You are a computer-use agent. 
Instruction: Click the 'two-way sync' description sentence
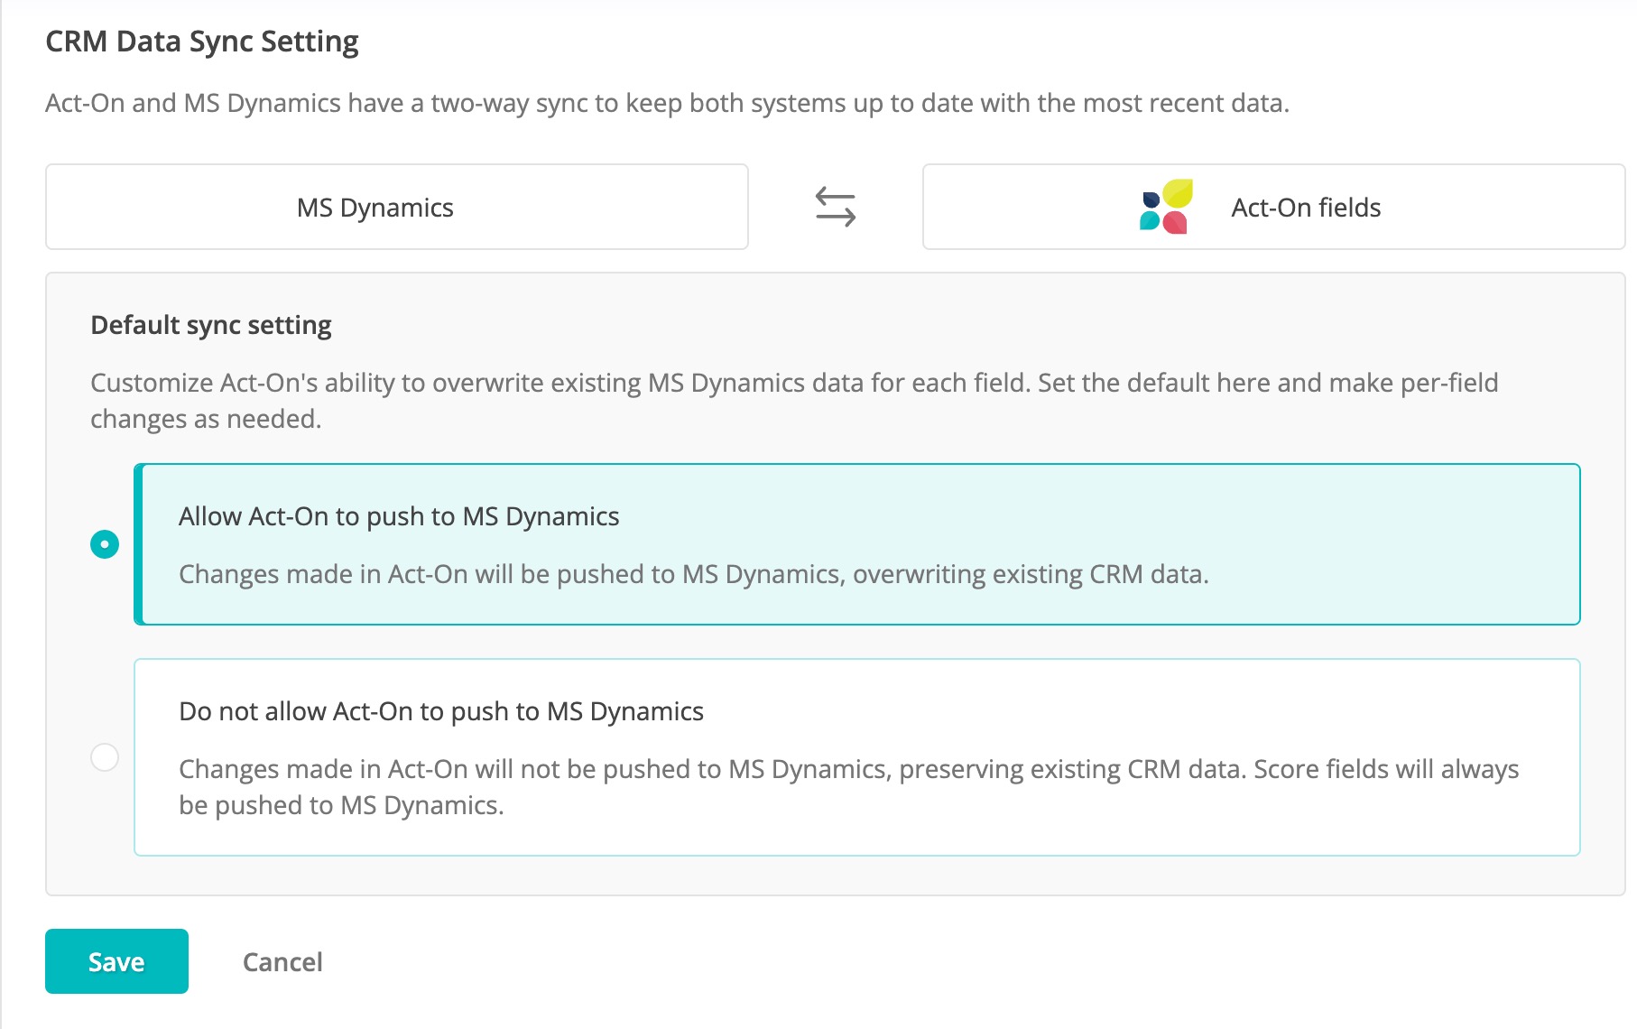click(667, 103)
